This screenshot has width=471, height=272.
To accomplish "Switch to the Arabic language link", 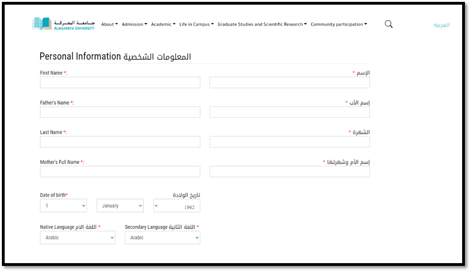I will point(442,25).
